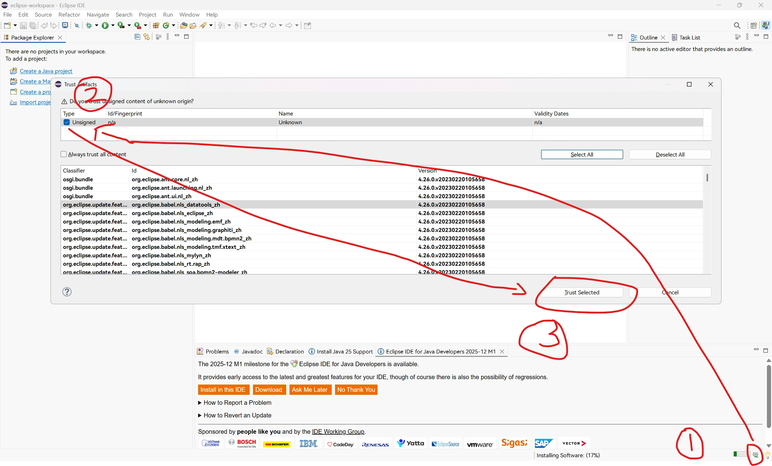Open the Run button dropdown arrow

click(113, 25)
